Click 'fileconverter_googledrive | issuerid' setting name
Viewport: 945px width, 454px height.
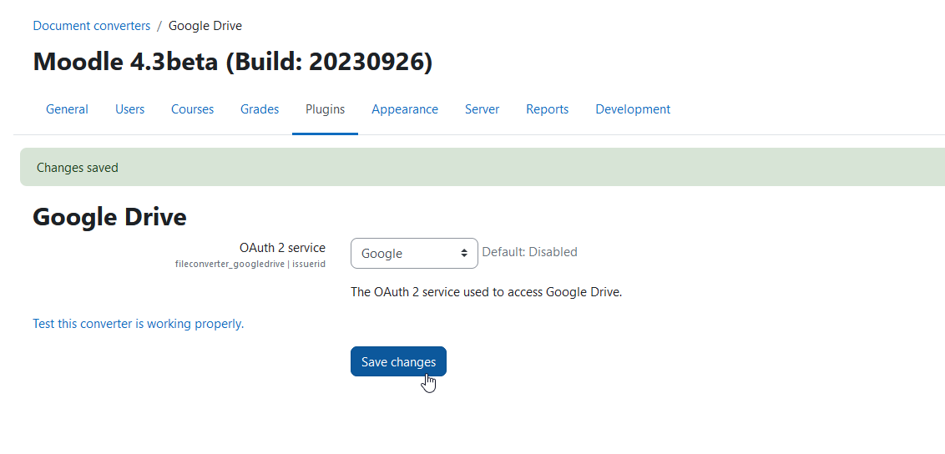coord(250,265)
